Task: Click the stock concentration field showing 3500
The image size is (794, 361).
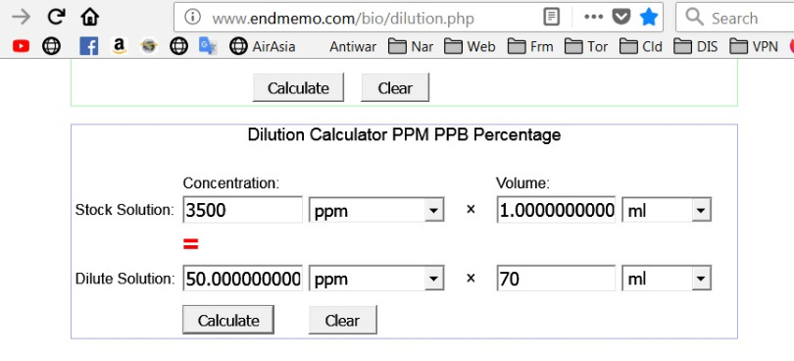Action: click(x=242, y=210)
